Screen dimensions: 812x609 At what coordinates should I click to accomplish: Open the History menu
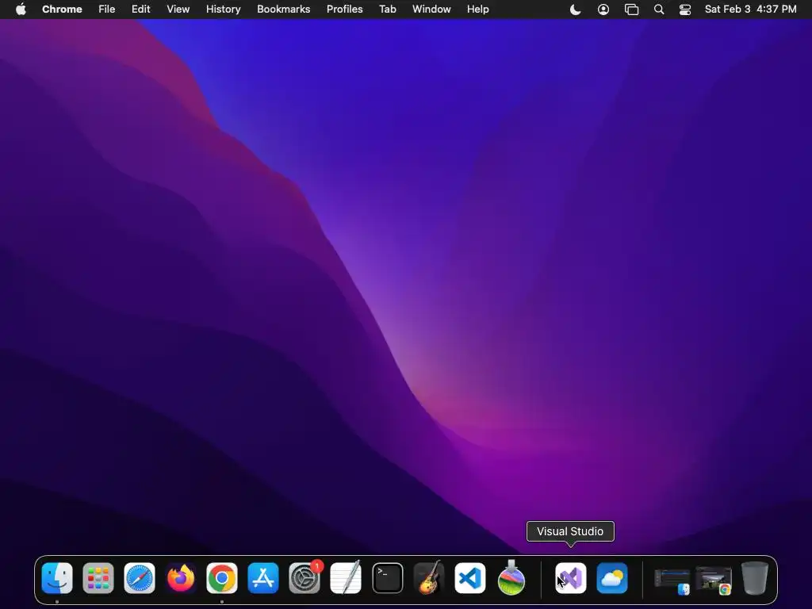[x=223, y=10]
